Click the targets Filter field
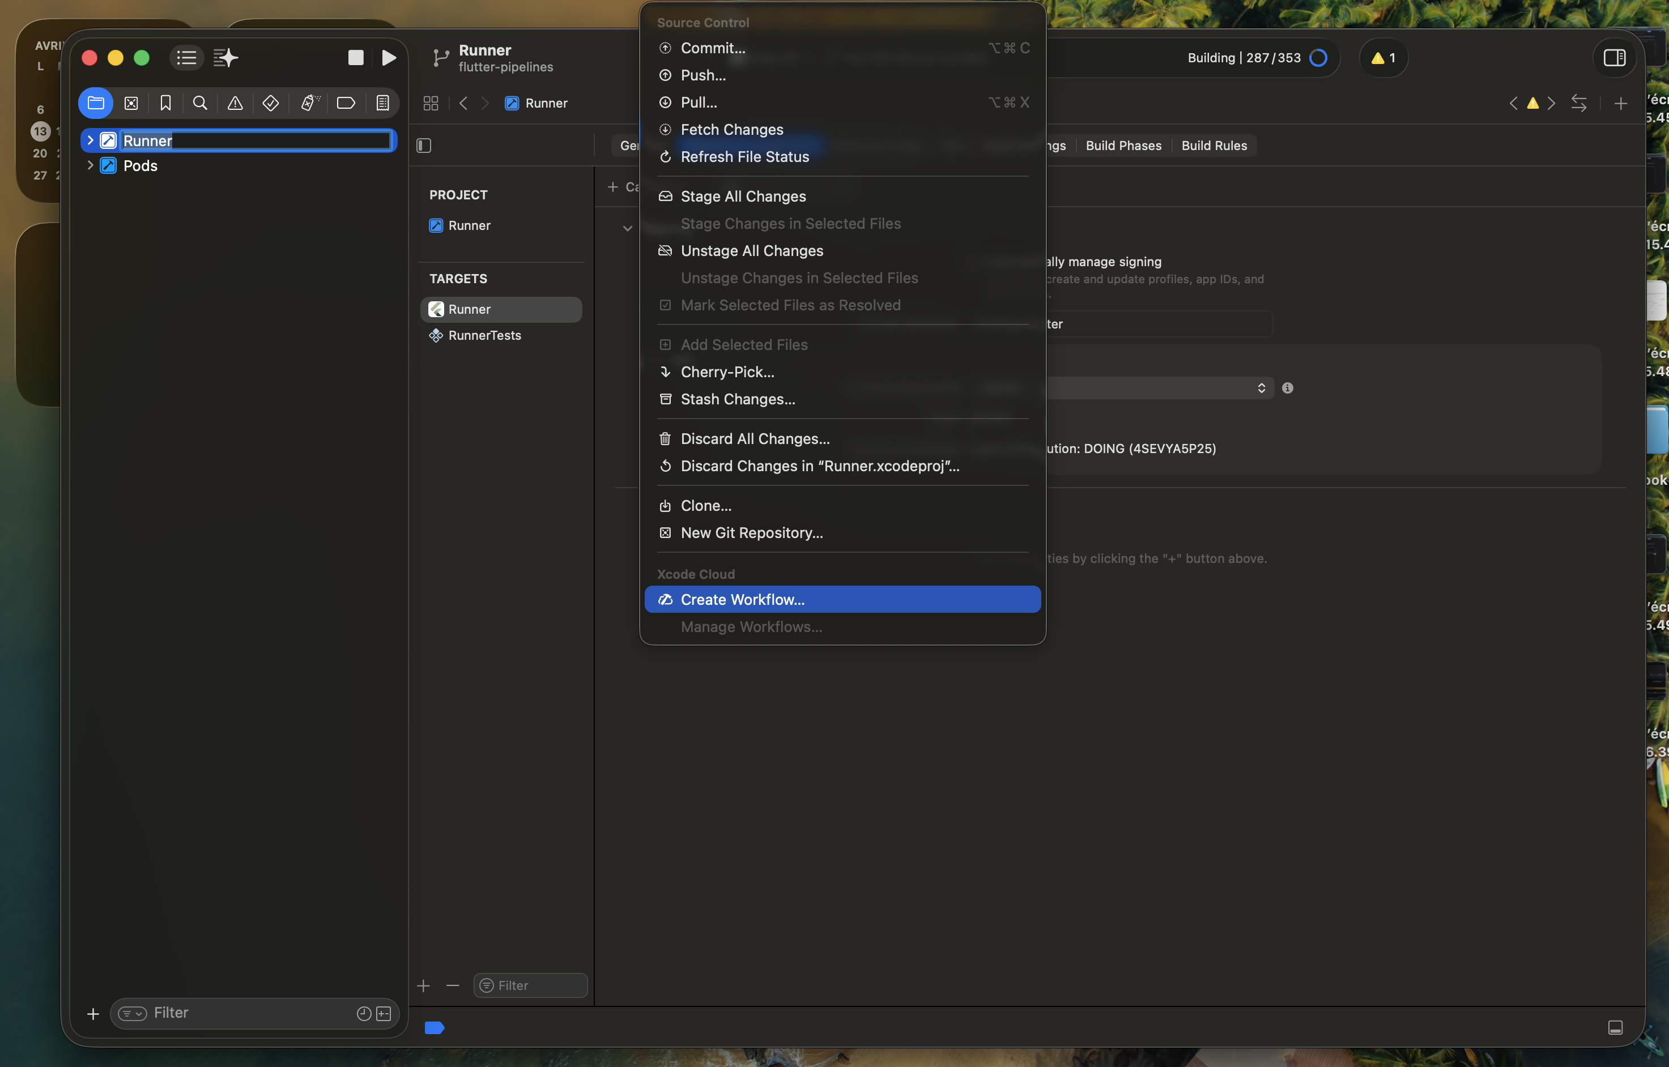The width and height of the screenshot is (1669, 1067). [530, 985]
